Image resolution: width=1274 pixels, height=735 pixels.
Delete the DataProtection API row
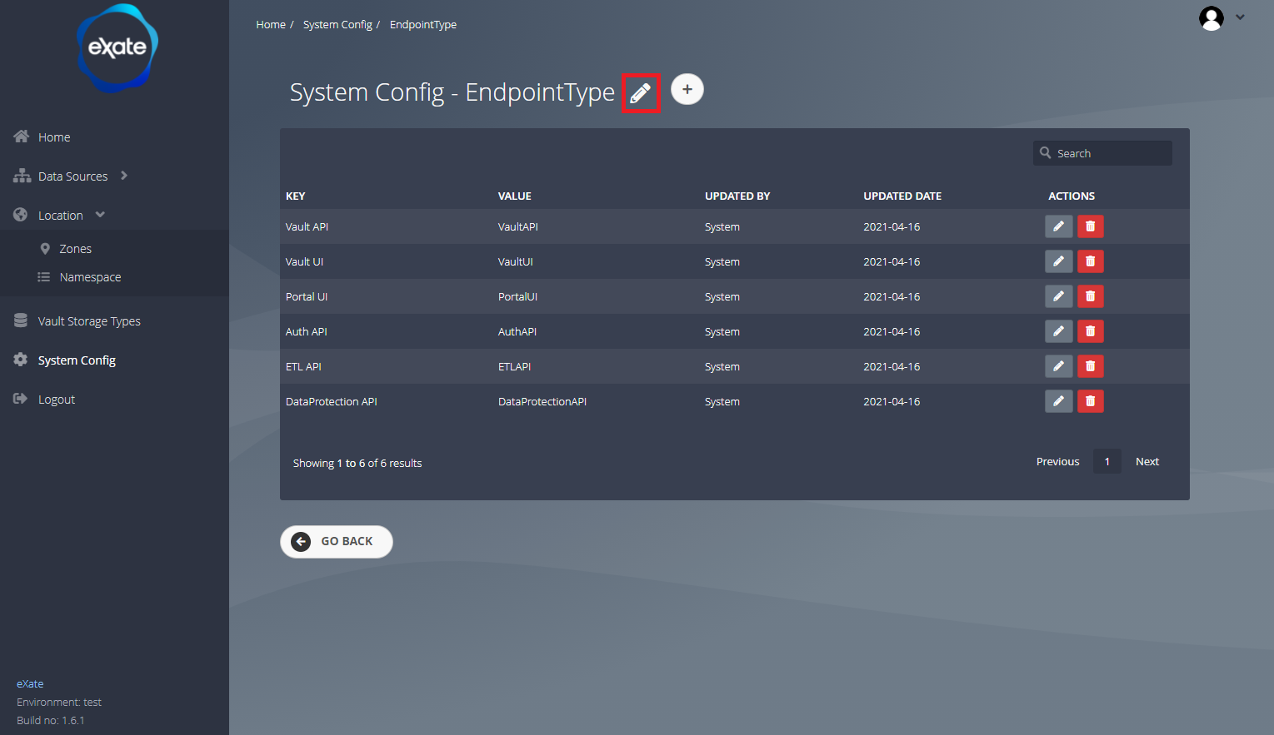coord(1090,401)
